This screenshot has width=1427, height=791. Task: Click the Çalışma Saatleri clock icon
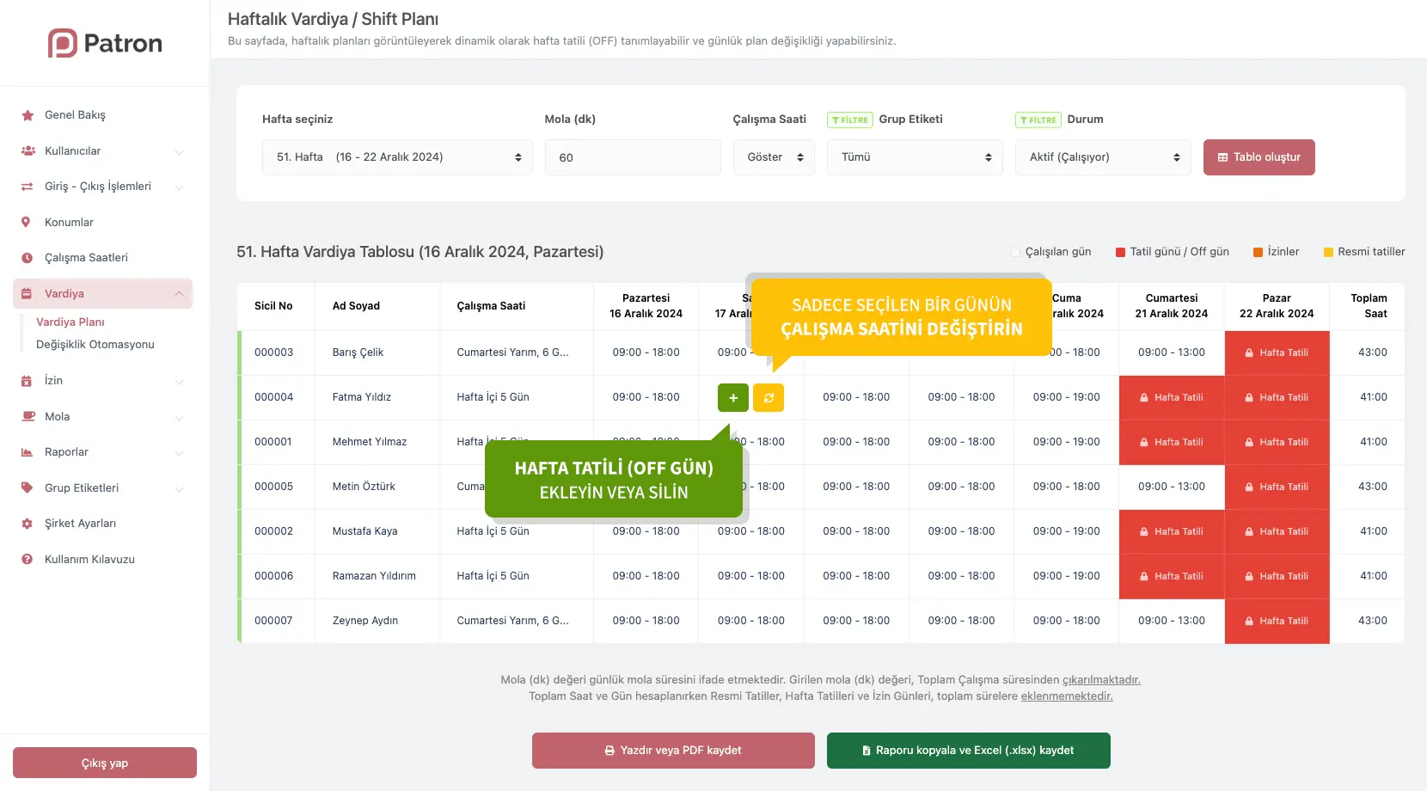click(x=28, y=258)
